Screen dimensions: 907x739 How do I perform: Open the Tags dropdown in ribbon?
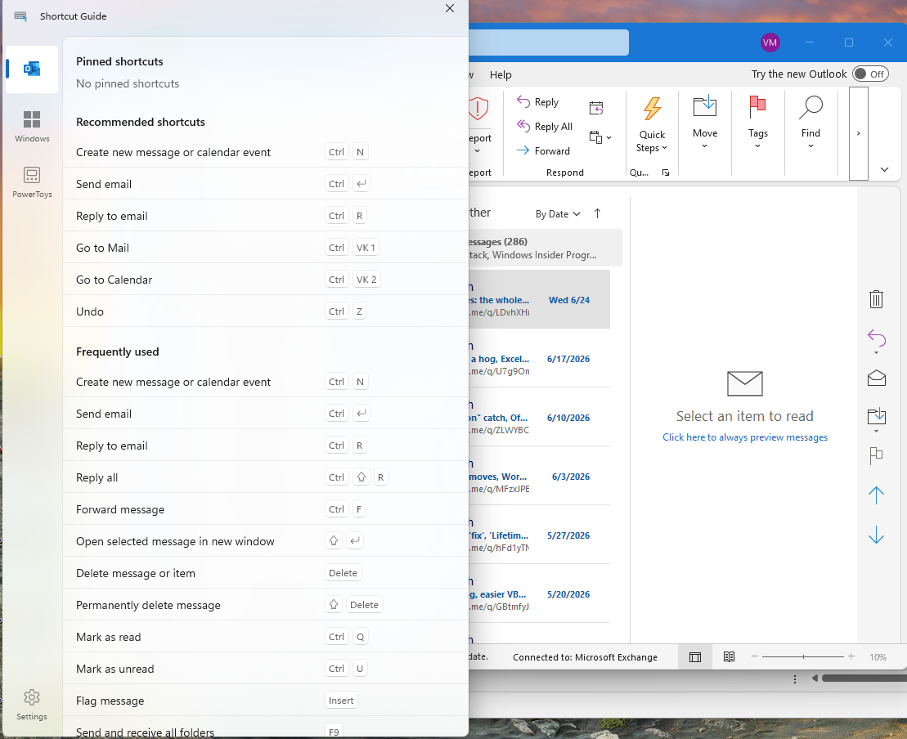click(x=758, y=123)
